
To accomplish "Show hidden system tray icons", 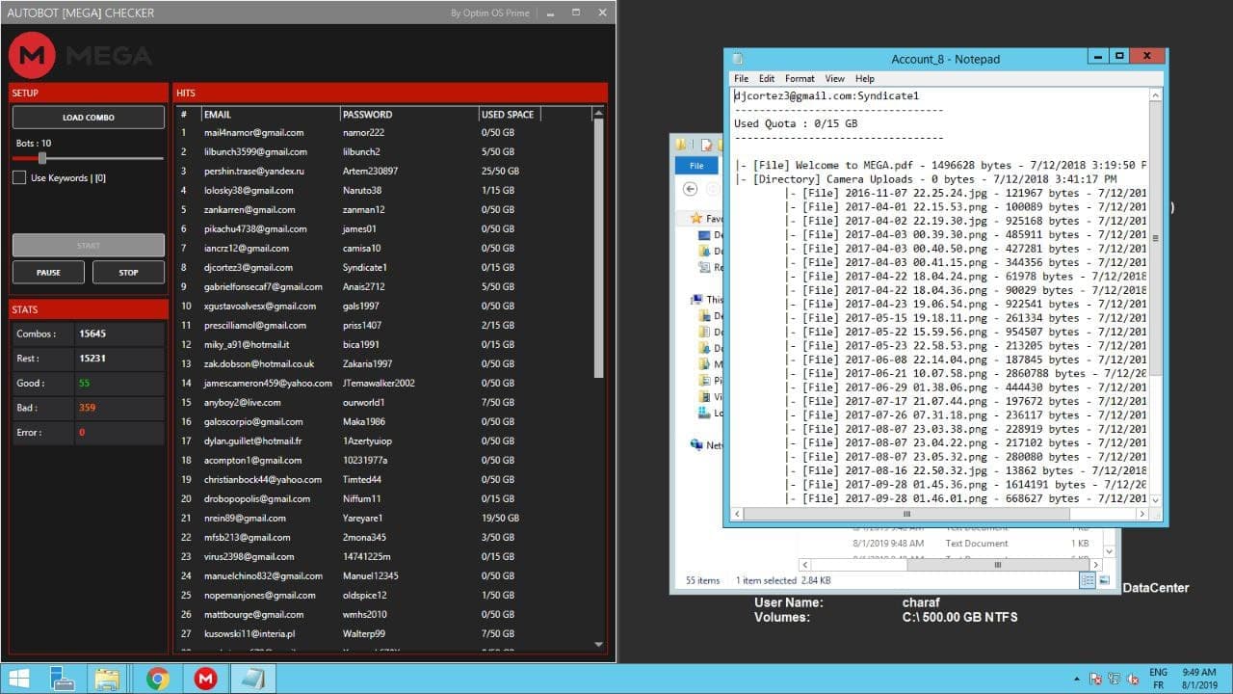I will coord(1076,679).
